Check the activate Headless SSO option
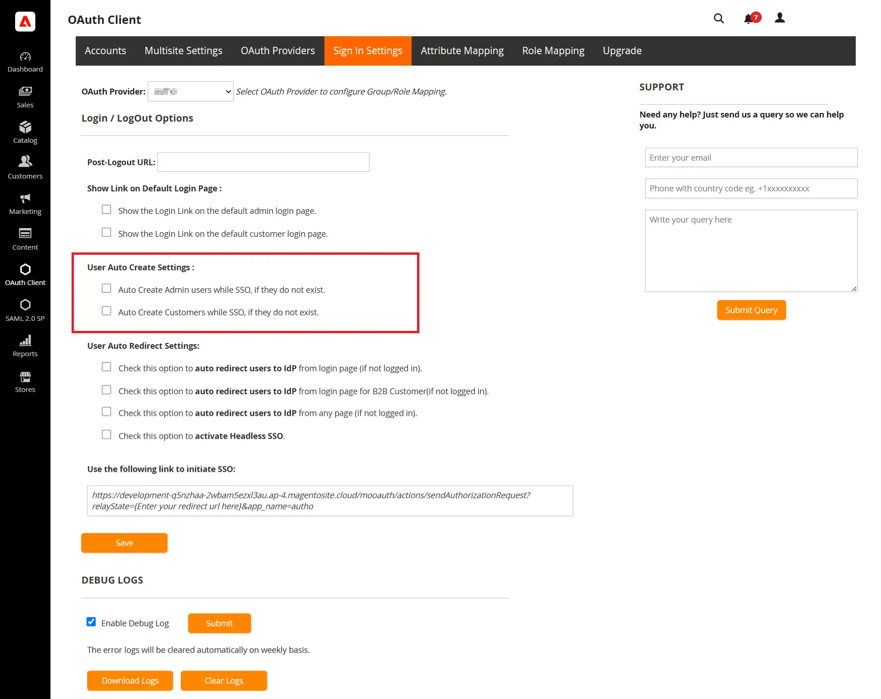 pos(106,435)
